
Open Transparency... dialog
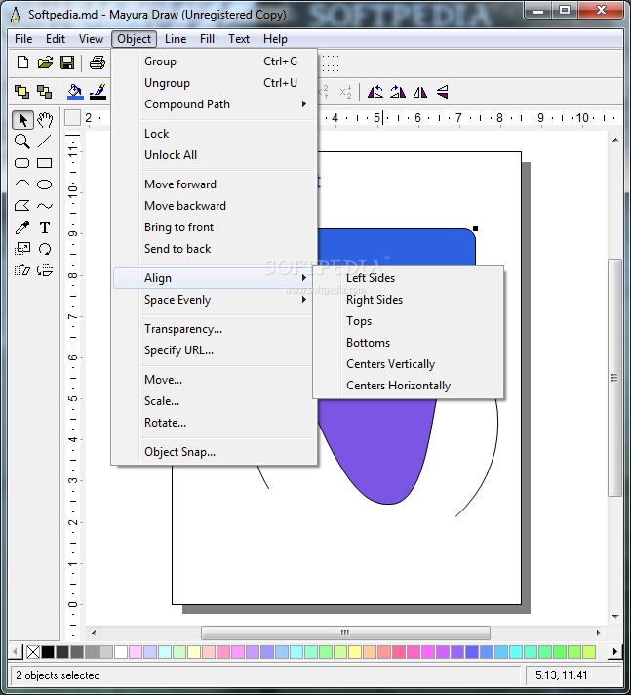tap(215, 329)
